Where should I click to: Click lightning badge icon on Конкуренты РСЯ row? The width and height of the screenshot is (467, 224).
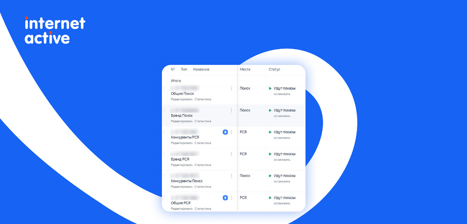pos(225,132)
